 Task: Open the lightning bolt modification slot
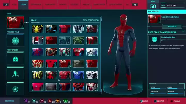pos(15,74)
